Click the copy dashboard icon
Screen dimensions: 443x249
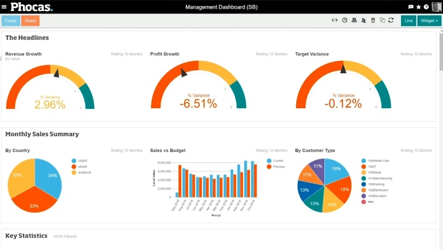pos(382,20)
